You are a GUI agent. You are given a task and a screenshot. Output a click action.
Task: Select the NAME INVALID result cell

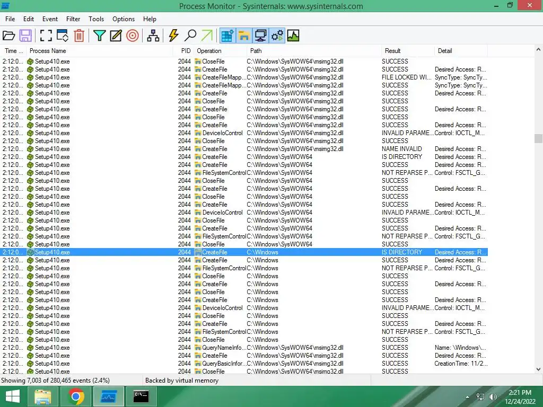coord(402,149)
